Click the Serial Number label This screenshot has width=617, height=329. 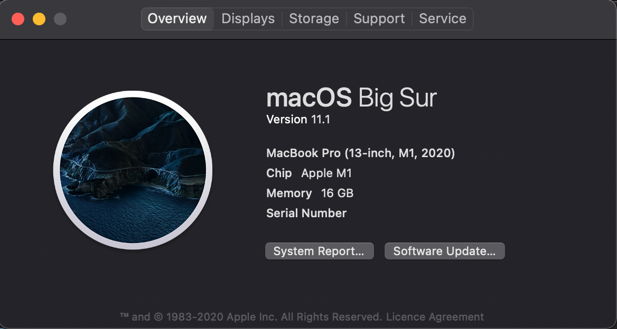point(306,213)
